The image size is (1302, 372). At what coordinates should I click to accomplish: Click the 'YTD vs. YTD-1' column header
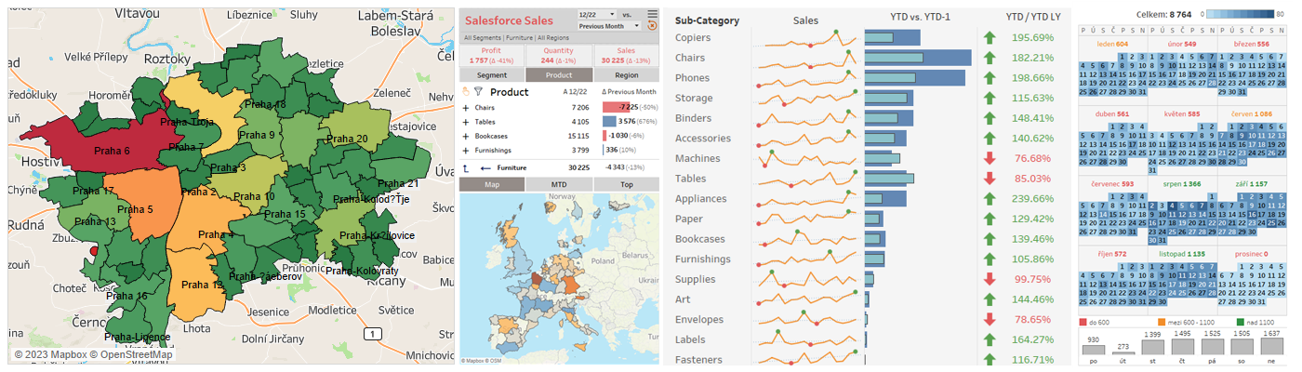(920, 18)
